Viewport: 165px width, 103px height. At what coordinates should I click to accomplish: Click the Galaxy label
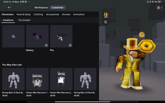click(x=30, y=50)
